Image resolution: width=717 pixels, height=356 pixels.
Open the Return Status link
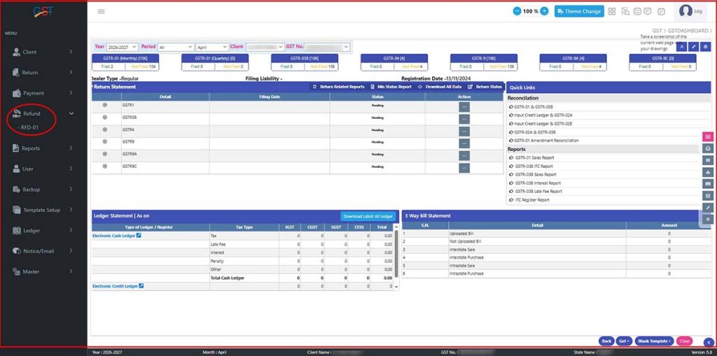pos(485,87)
